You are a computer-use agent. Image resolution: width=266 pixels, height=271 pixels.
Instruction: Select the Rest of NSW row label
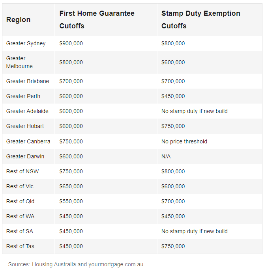(22, 171)
